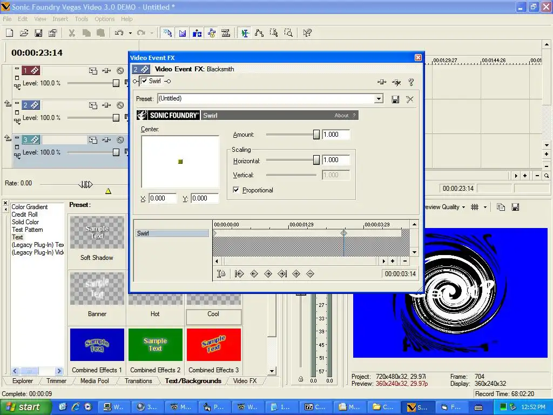Click the Open project folder icon
Viewport: 553px width, 415px height.
click(x=24, y=33)
